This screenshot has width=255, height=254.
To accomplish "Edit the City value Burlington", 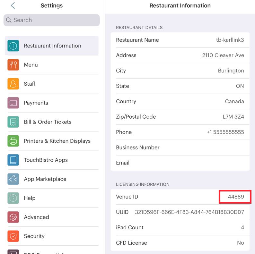I will [231, 71].
